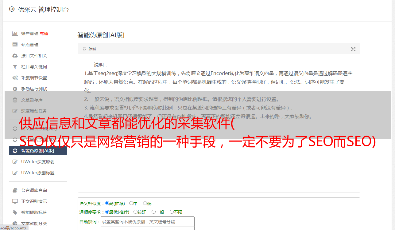The height and width of the screenshot is (230, 395).
Task: Click the gear icon beside 优采云 管理控制台
Action: click(x=12, y=9)
